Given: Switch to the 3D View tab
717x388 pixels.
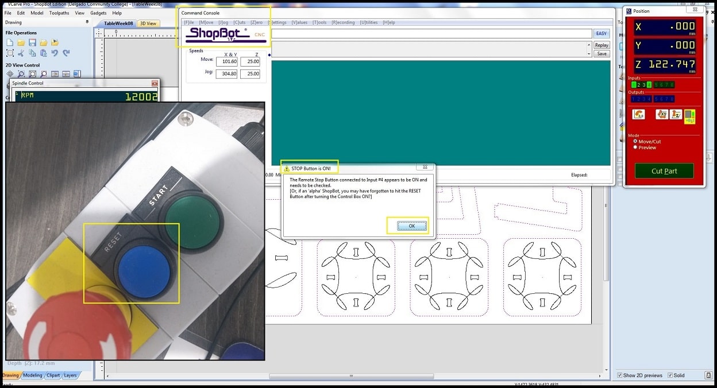Looking at the screenshot, I should 148,24.
